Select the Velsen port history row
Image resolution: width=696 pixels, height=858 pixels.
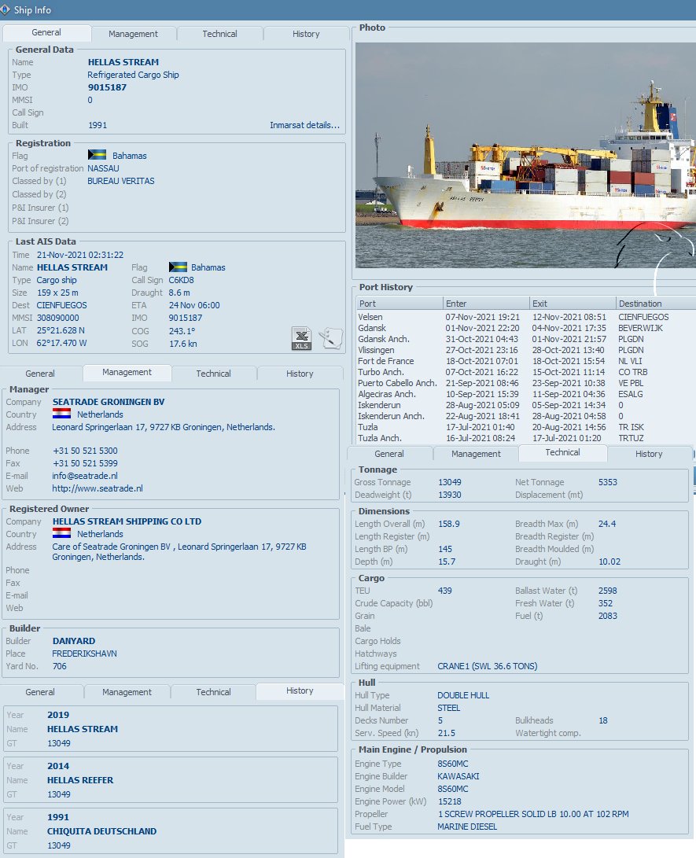(x=526, y=317)
